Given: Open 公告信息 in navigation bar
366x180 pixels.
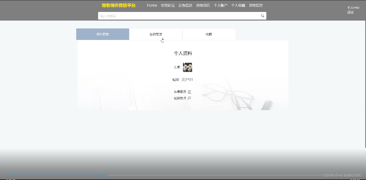Looking at the screenshot, I should point(185,5).
